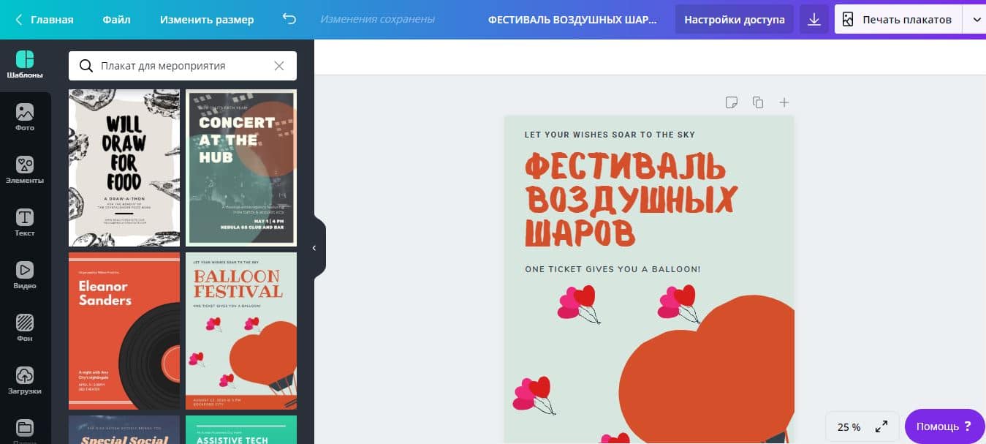Click the undo arrow icon
The width and height of the screenshot is (986, 444).
[x=288, y=18]
